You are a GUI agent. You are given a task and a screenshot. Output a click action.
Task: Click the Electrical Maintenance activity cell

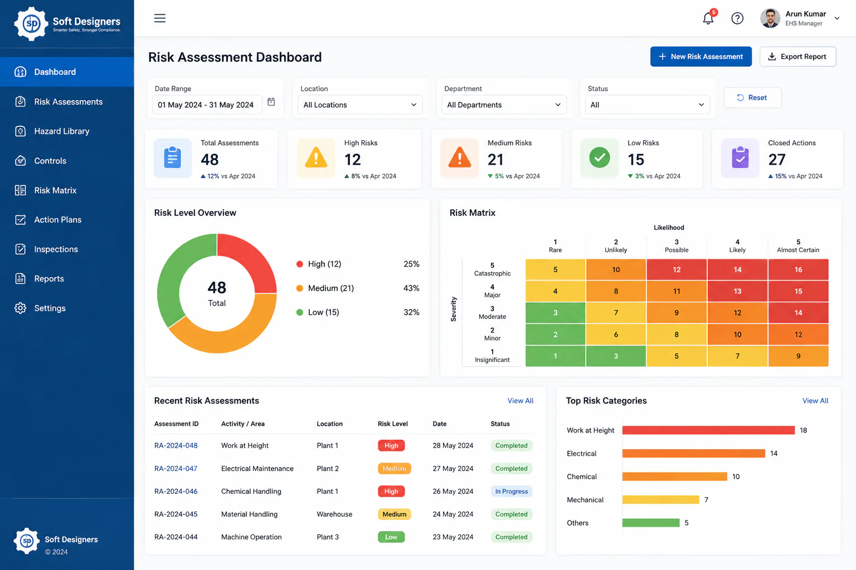point(257,469)
